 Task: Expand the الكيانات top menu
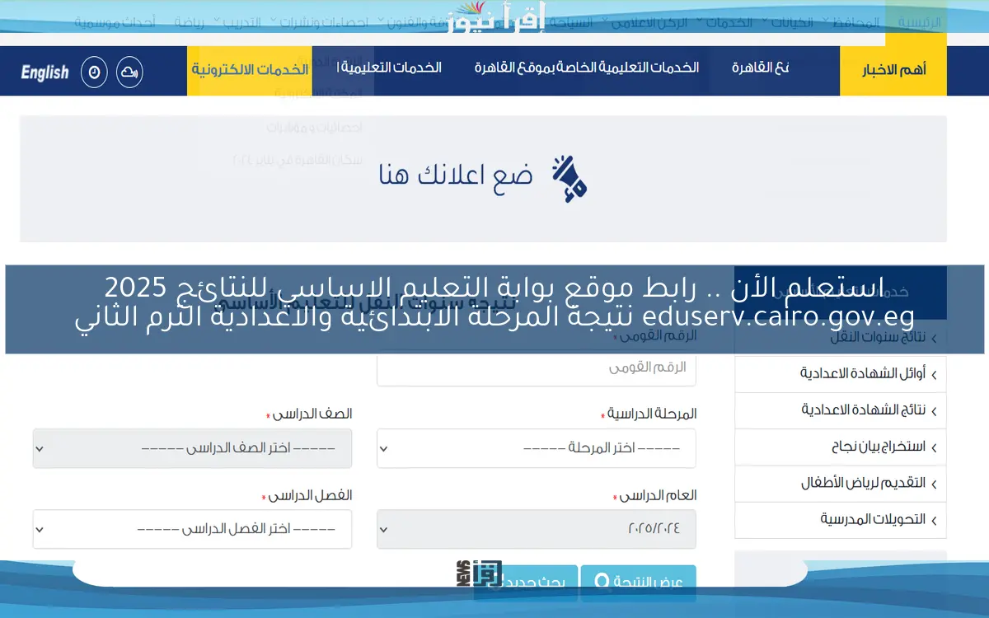[790, 22]
